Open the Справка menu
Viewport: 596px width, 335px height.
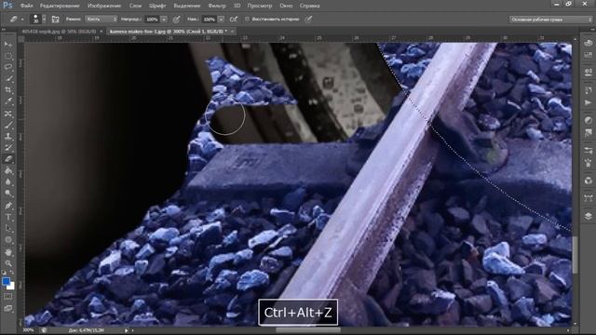point(309,6)
